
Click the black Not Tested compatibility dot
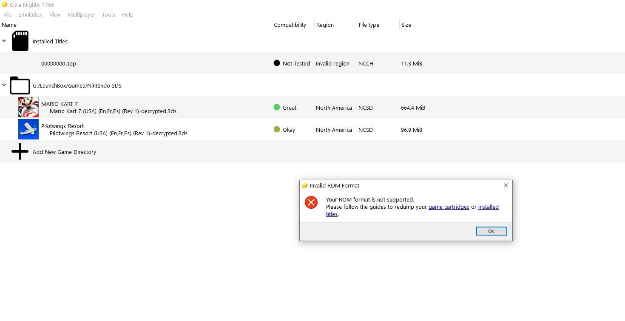[x=277, y=63]
